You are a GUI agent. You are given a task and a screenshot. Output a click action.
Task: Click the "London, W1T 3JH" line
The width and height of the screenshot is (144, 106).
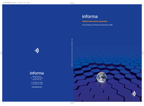pyautogui.click(x=37, y=79)
